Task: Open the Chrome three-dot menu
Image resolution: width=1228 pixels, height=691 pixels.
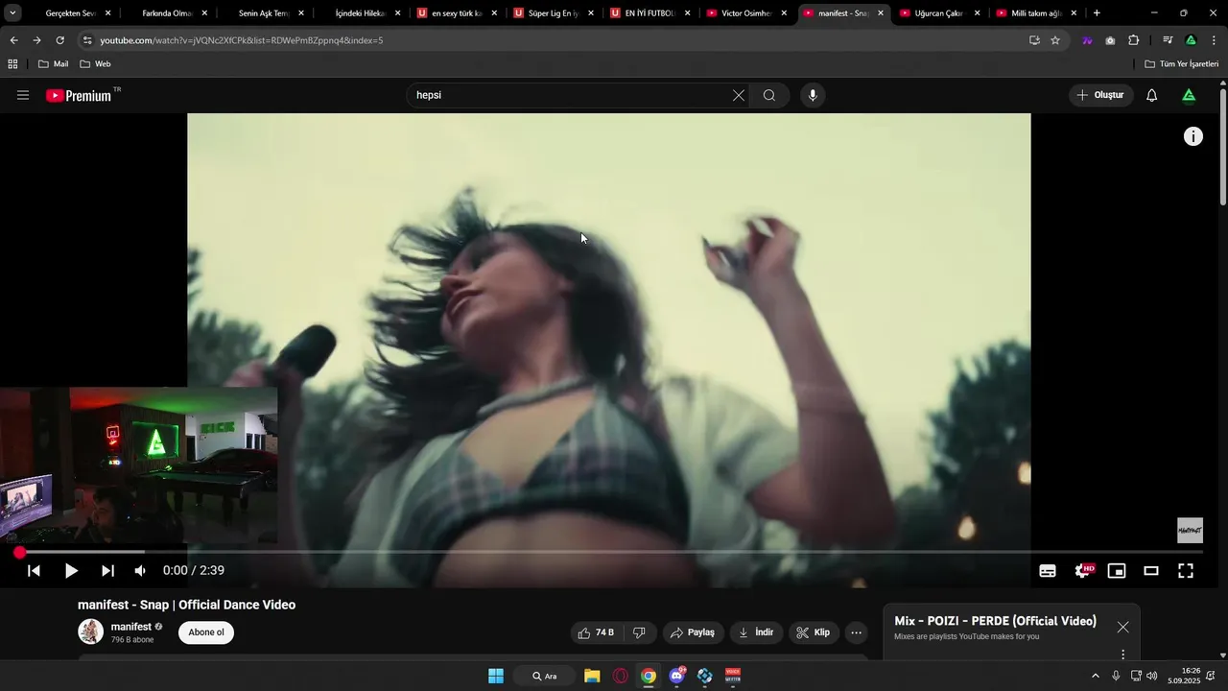Action: pos(1215,40)
